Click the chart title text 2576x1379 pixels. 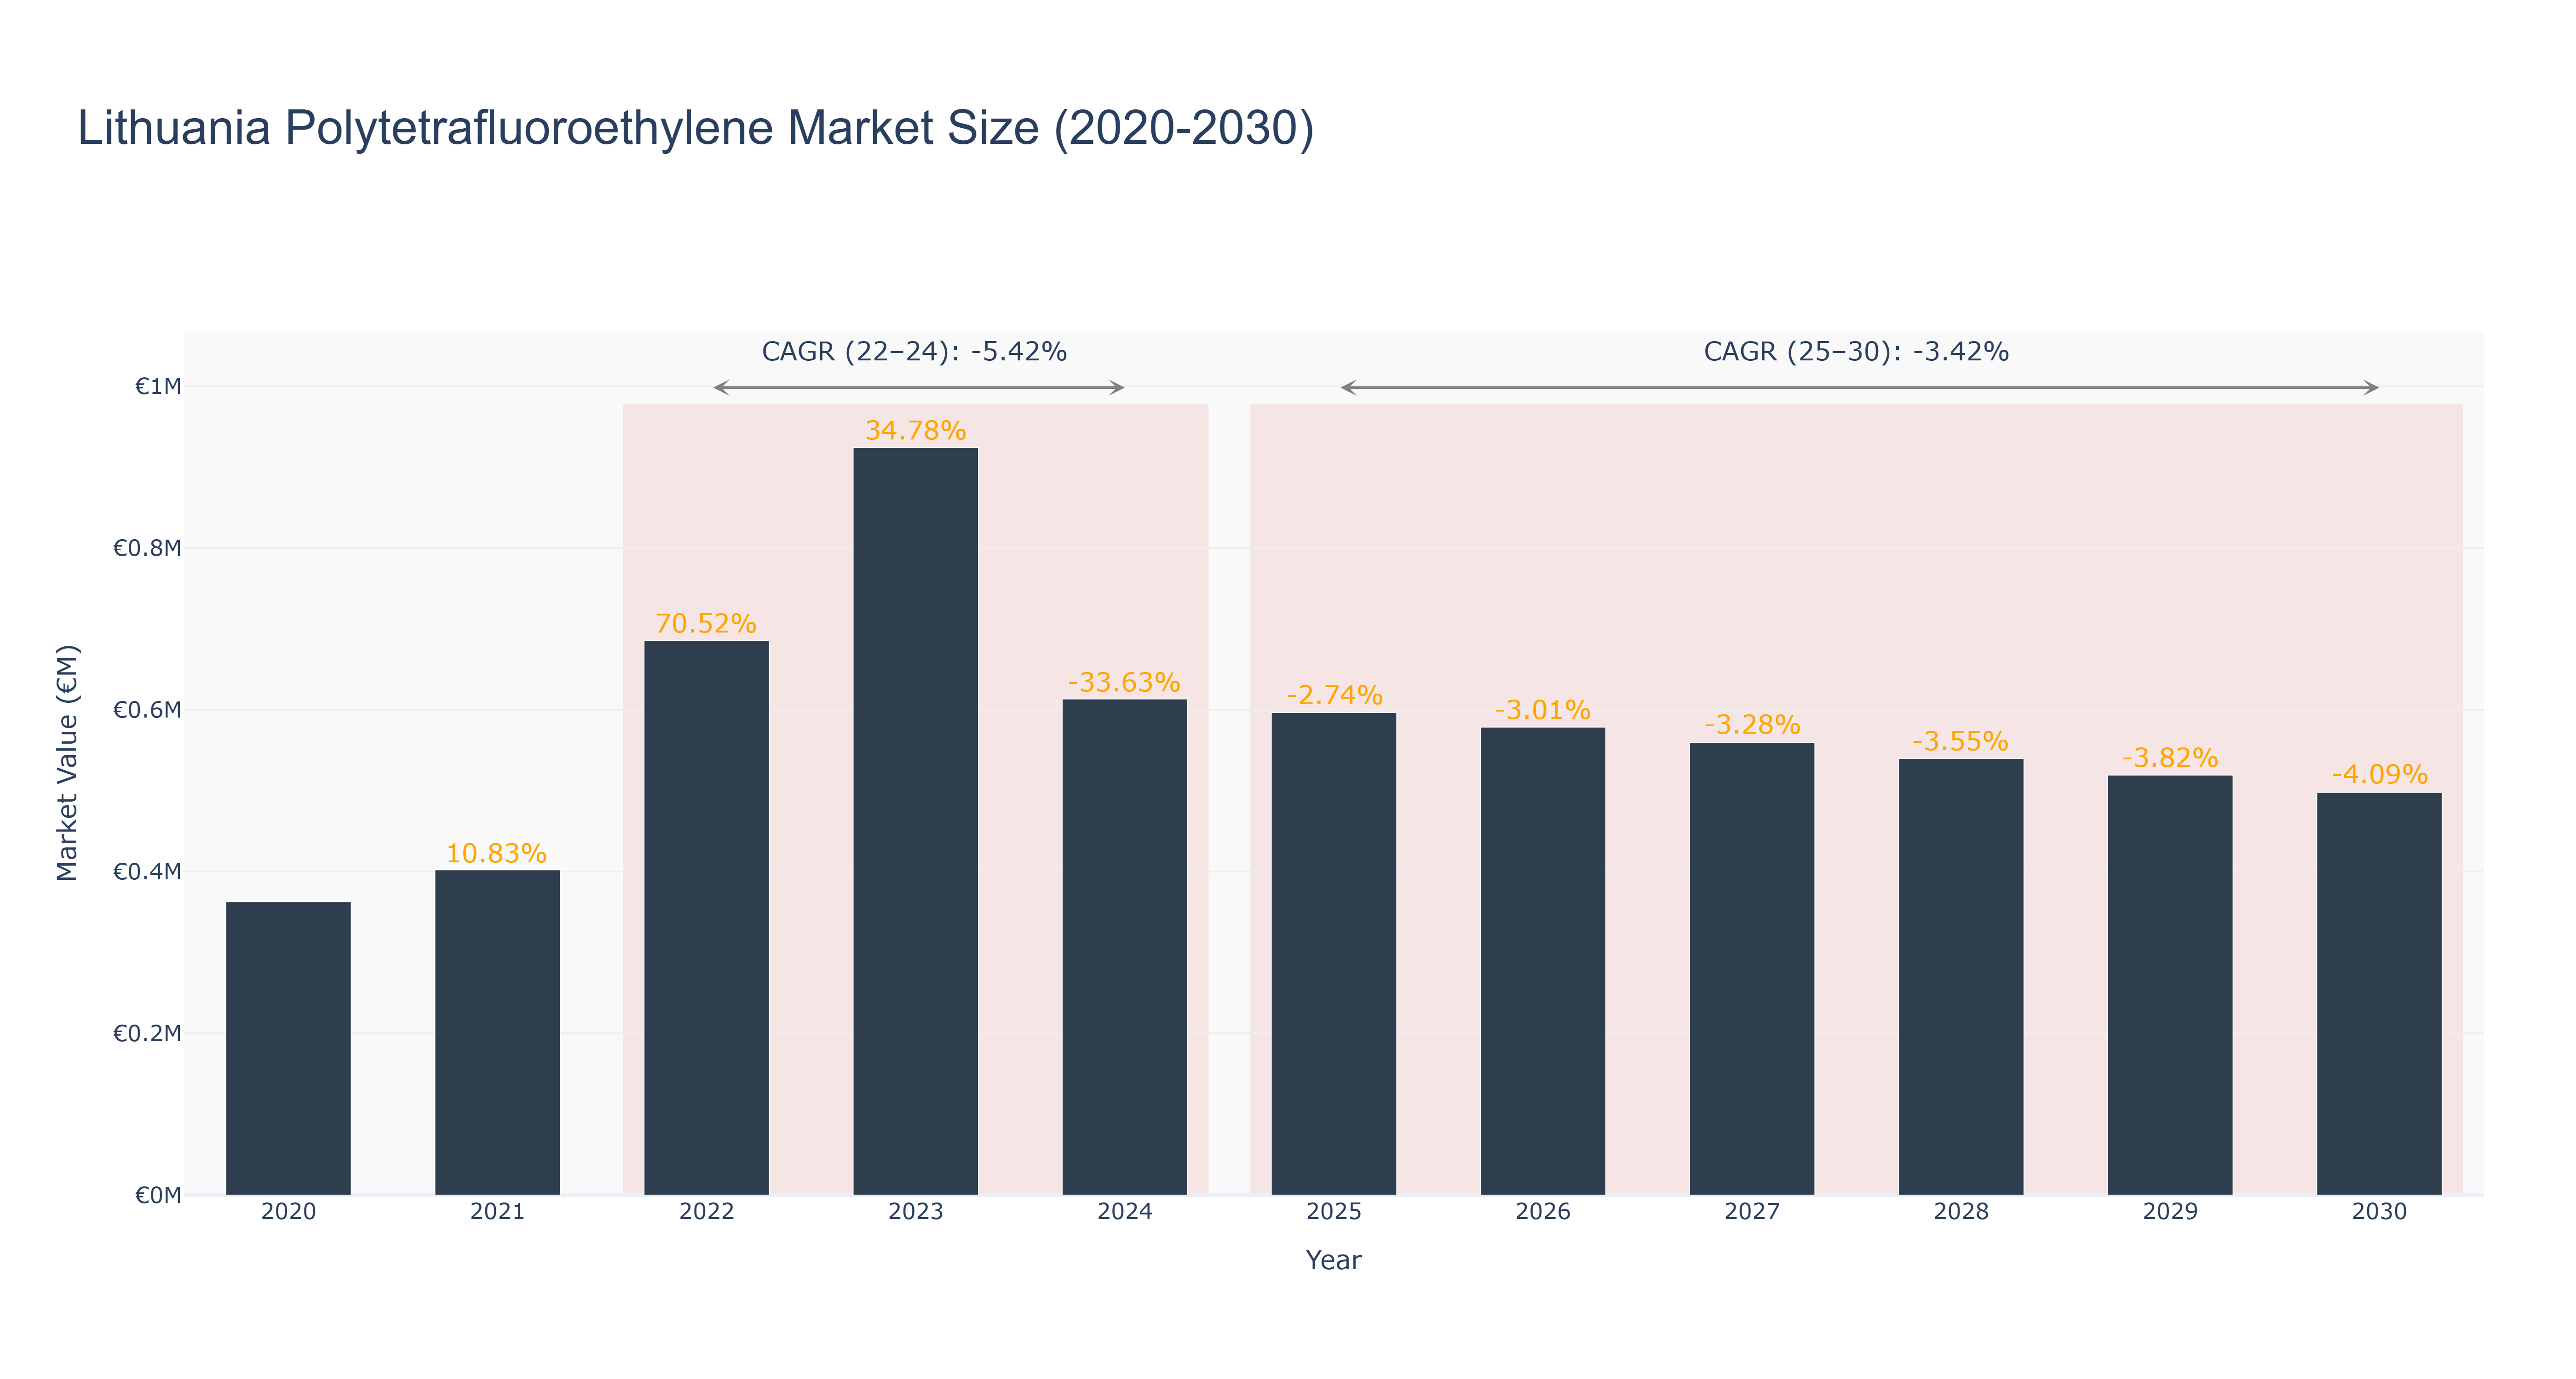[695, 129]
